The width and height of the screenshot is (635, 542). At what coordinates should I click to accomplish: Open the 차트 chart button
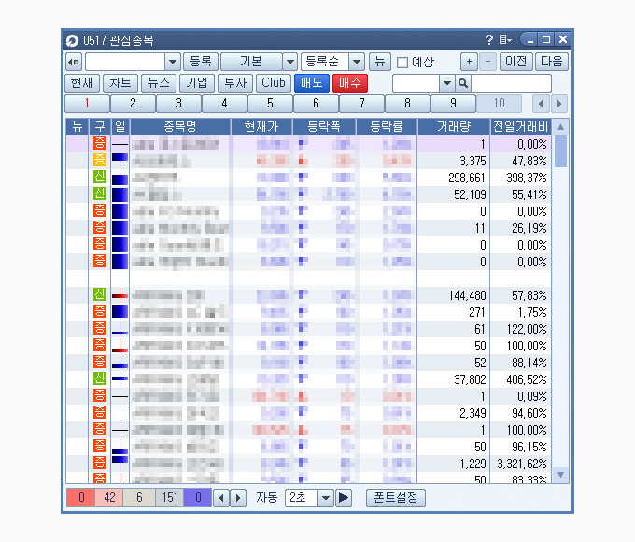[120, 83]
